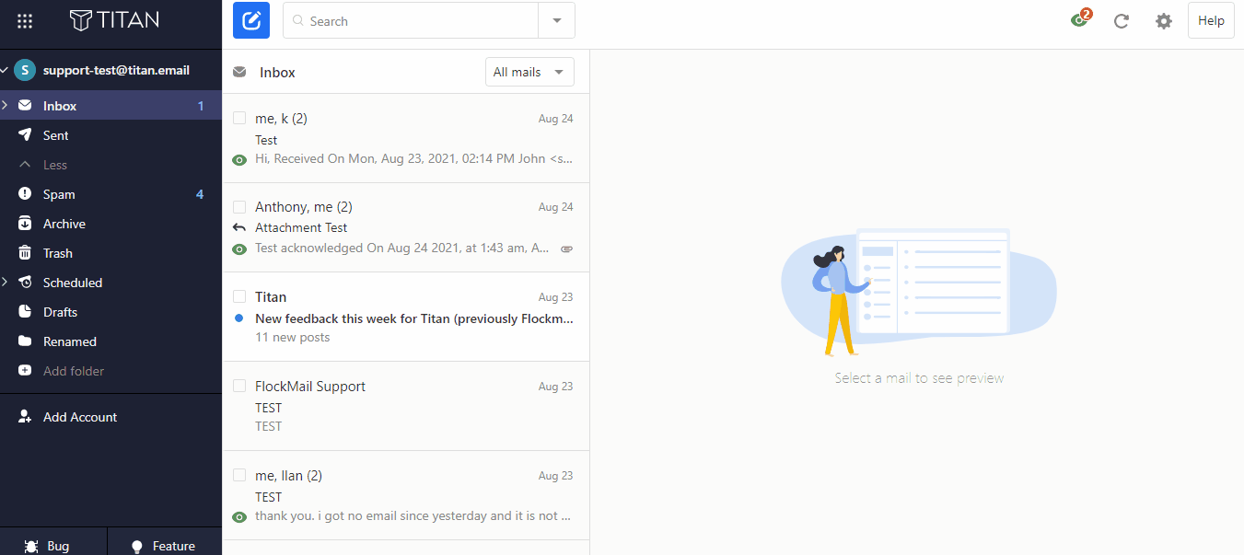Open the FlockMail Support sender name

[x=310, y=386]
